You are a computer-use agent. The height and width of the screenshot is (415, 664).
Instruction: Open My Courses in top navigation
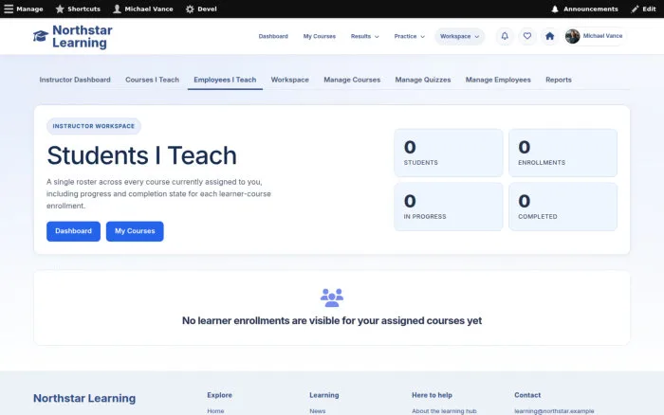point(320,36)
